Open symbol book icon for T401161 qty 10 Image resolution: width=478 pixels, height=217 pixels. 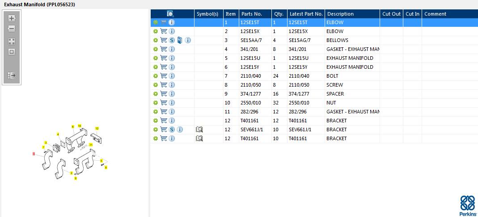(x=199, y=138)
